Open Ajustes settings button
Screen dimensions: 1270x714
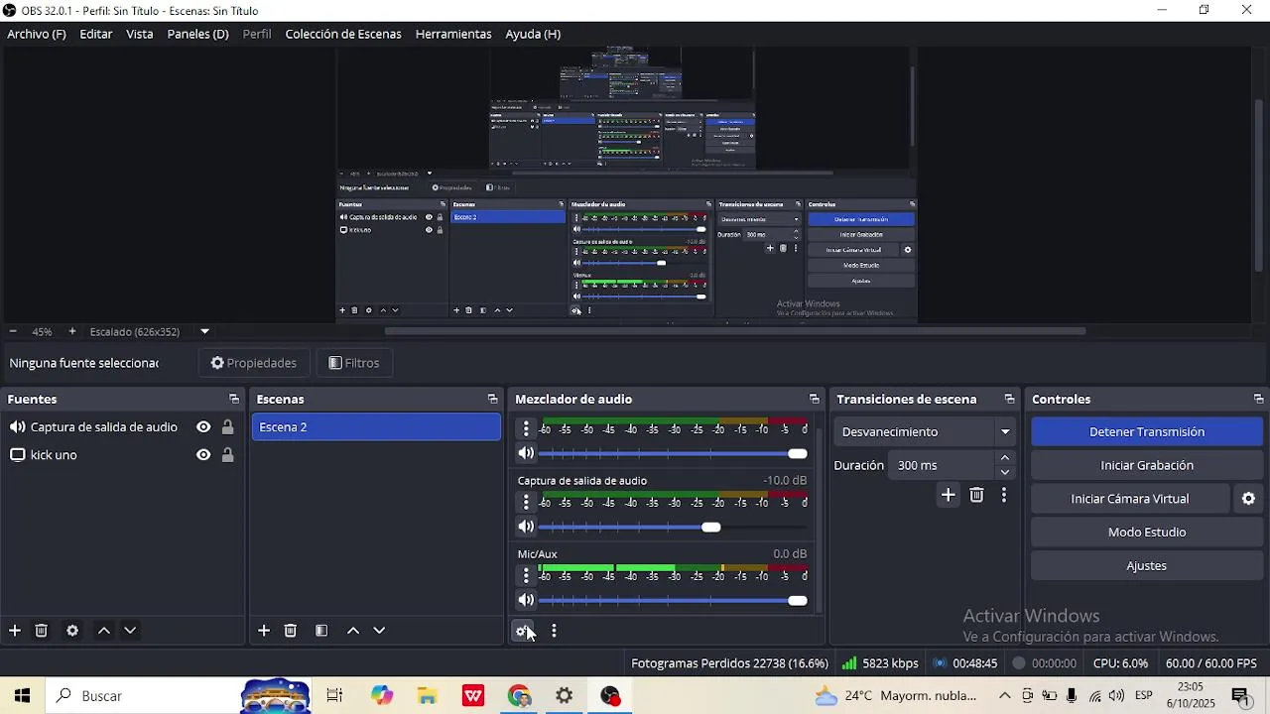pyautogui.click(x=1147, y=566)
